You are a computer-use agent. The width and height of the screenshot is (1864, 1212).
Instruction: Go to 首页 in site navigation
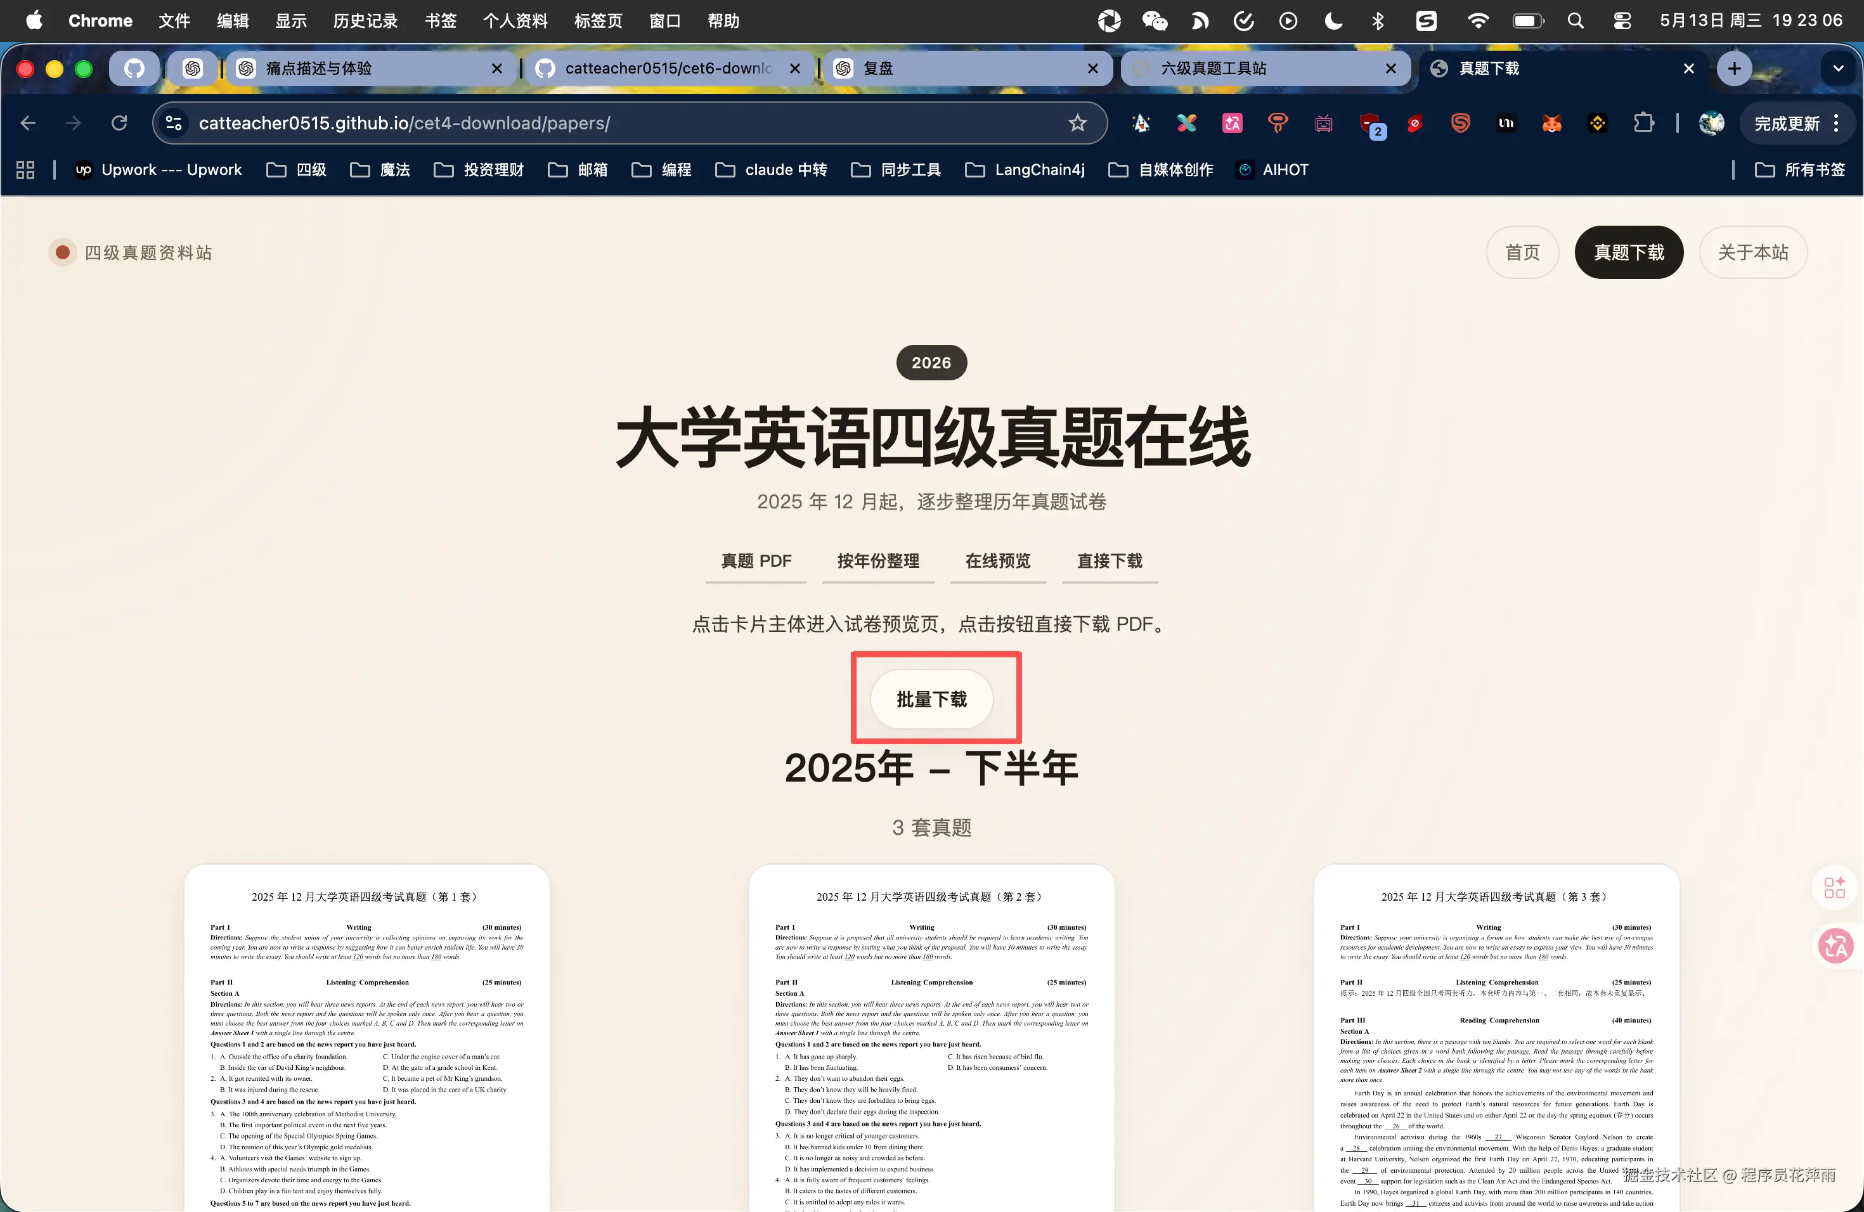point(1522,252)
